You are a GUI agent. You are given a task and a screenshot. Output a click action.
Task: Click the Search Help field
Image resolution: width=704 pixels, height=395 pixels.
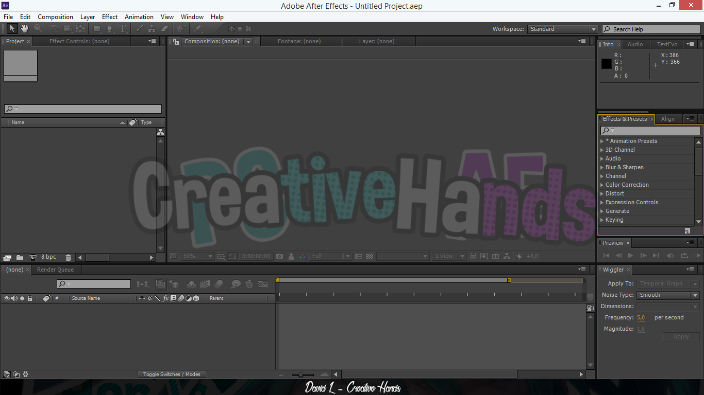click(x=651, y=29)
